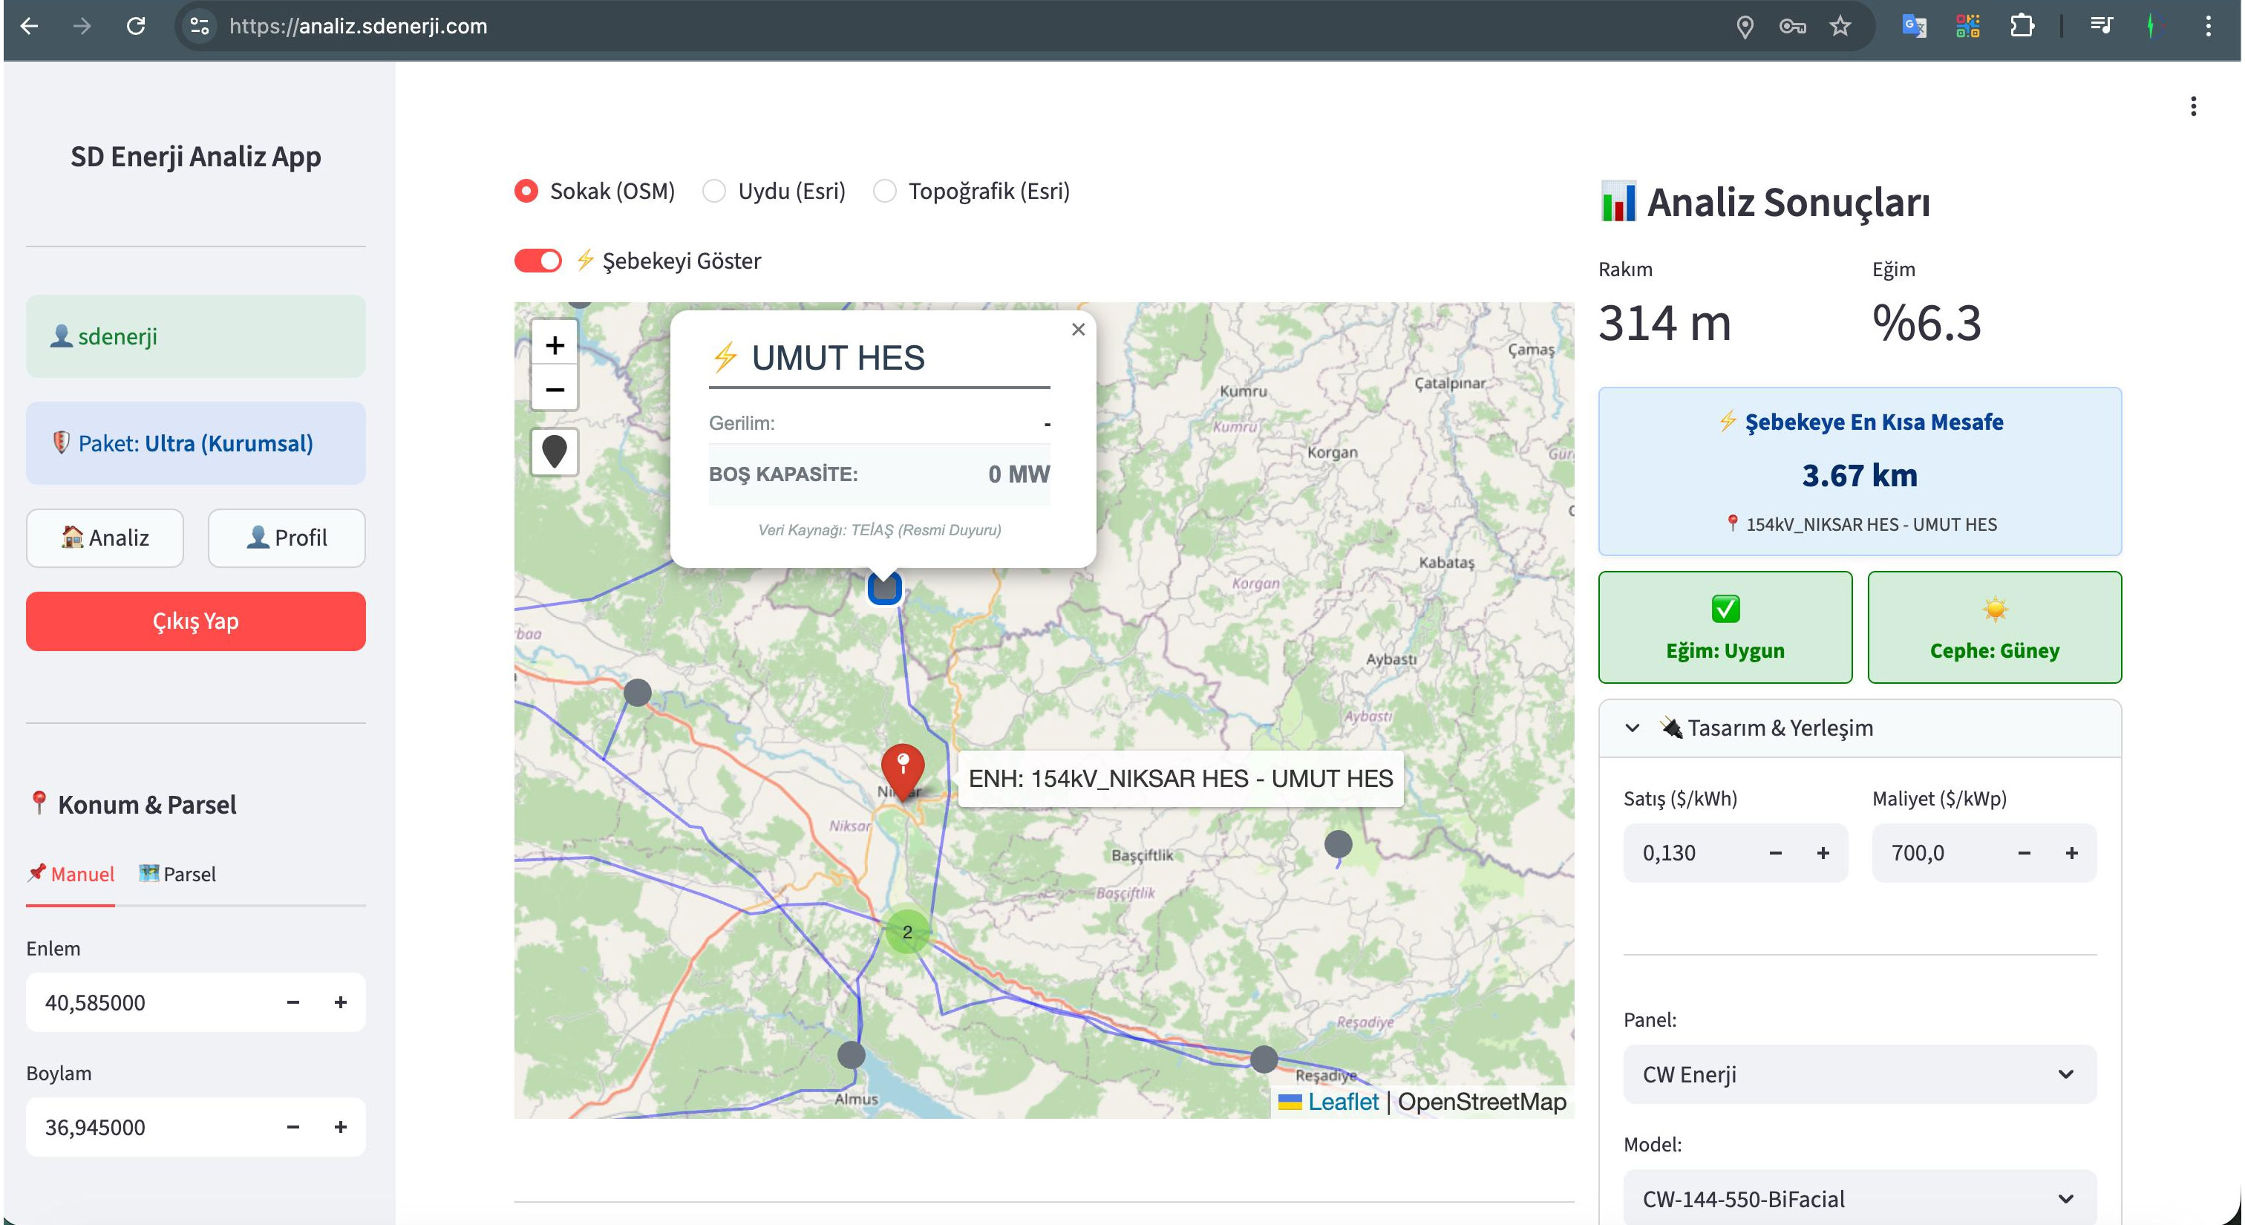Viewport: 2245px width, 1225px height.
Task: Click the Çıkış Yap logout button
Action: point(196,621)
